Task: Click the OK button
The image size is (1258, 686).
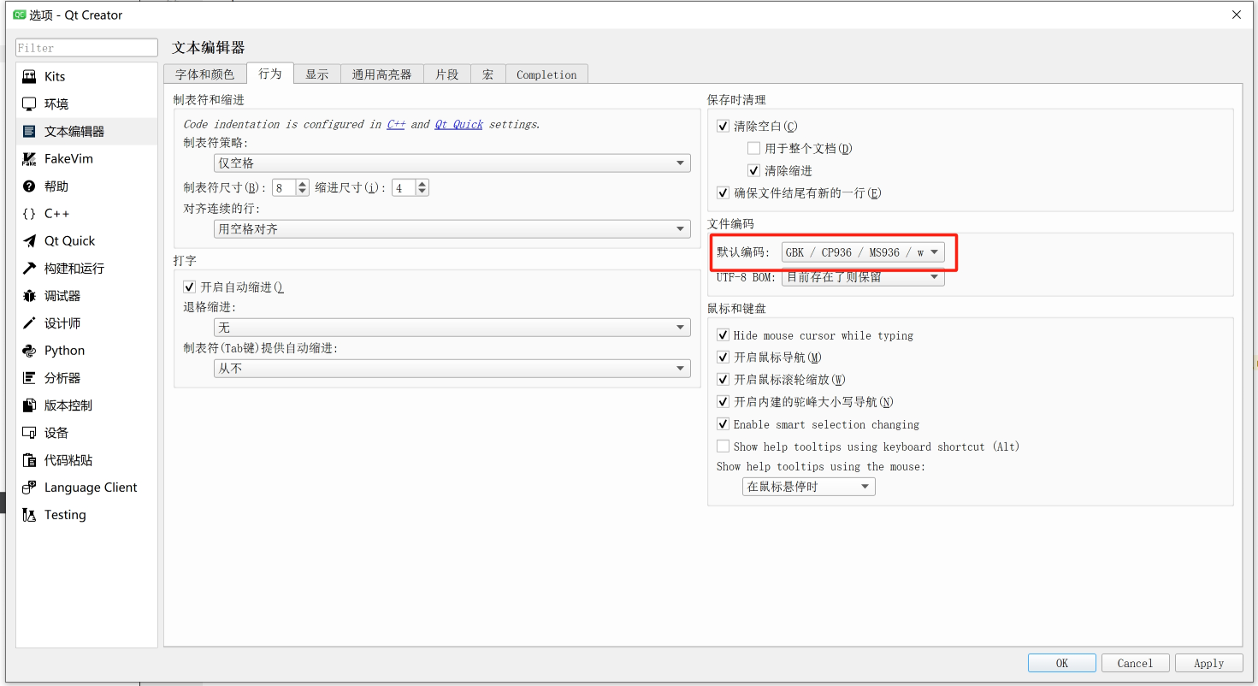Action: [x=1062, y=663]
